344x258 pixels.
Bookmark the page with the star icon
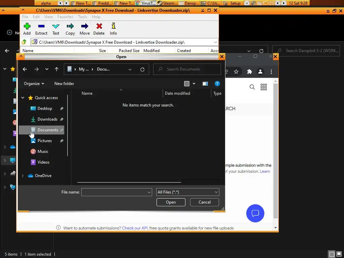click(236, 72)
